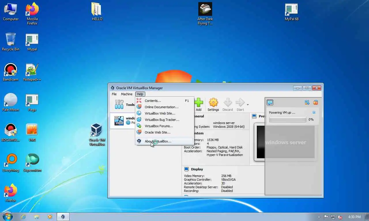Open Contents in the Help menu
Image resolution: width=369 pixels, height=221 pixels.
(x=164, y=101)
